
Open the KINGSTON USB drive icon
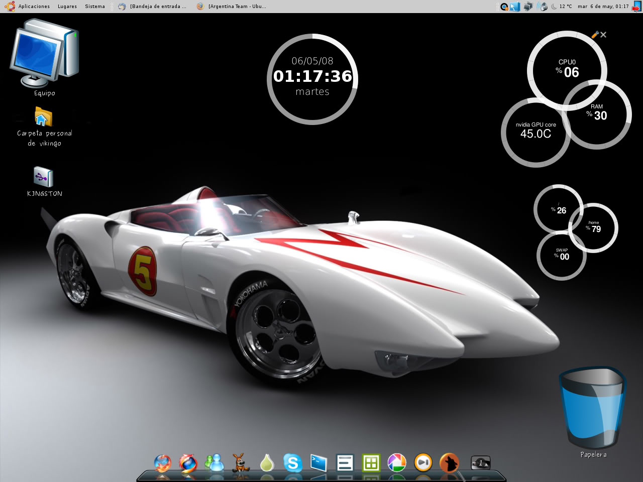tap(44, 177)
